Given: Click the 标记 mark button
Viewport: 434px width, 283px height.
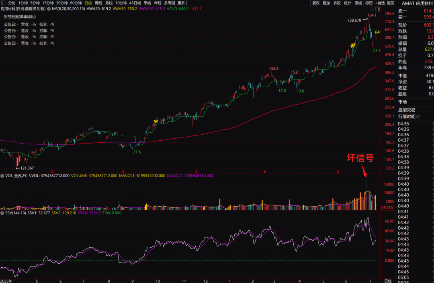Looking at the screenshot, I should pos(368,3).
